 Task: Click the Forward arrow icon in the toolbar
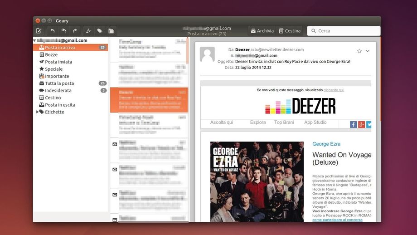[x=75, y=31]
